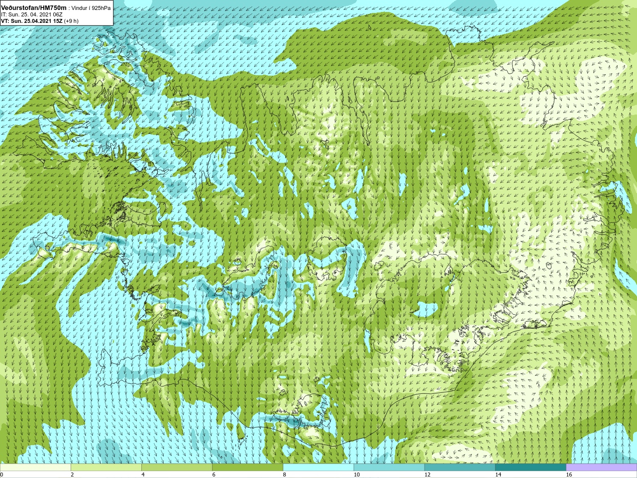This screenshot has width=637, height=478.
Task: Click the light yellow-green 2–4 legend swatch
Action: [106, 468]
